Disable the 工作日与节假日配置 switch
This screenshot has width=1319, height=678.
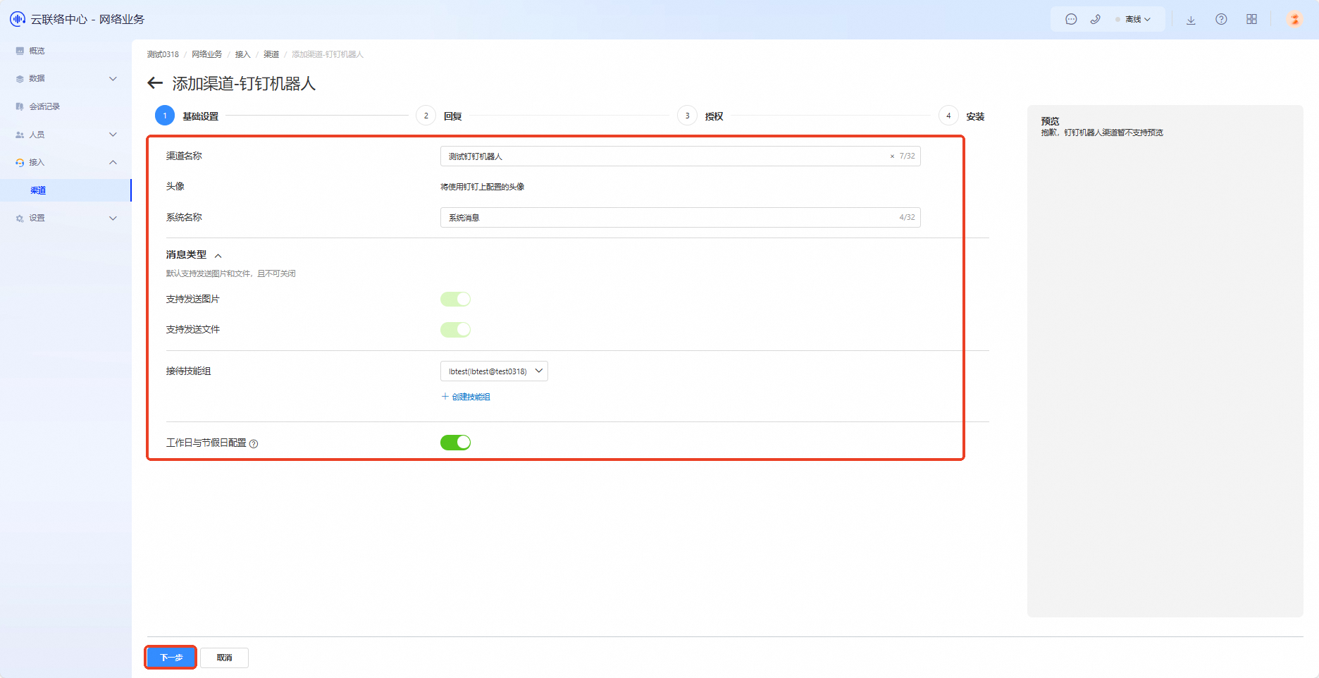click(x=455, y=443)
